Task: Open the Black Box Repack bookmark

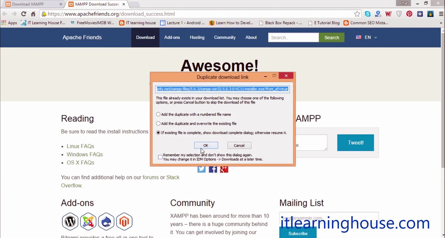Action: (280, 23)
